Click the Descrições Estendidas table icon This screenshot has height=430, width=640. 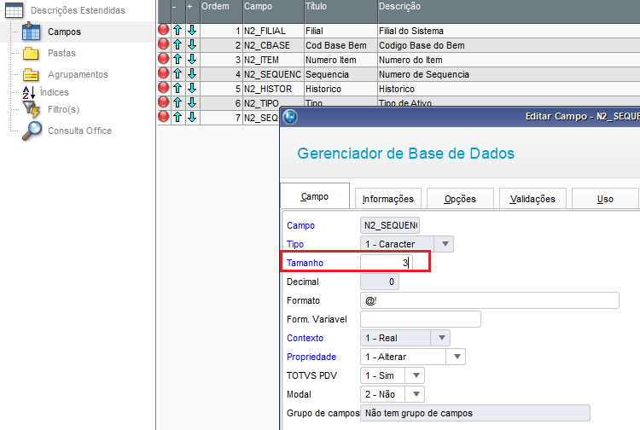coord(14,10)
